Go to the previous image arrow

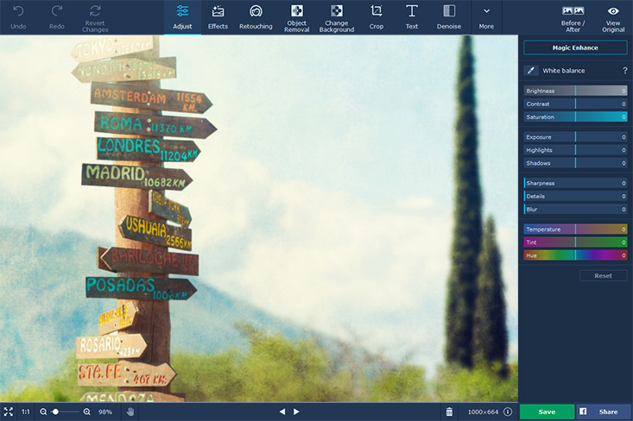pos(281,412)
